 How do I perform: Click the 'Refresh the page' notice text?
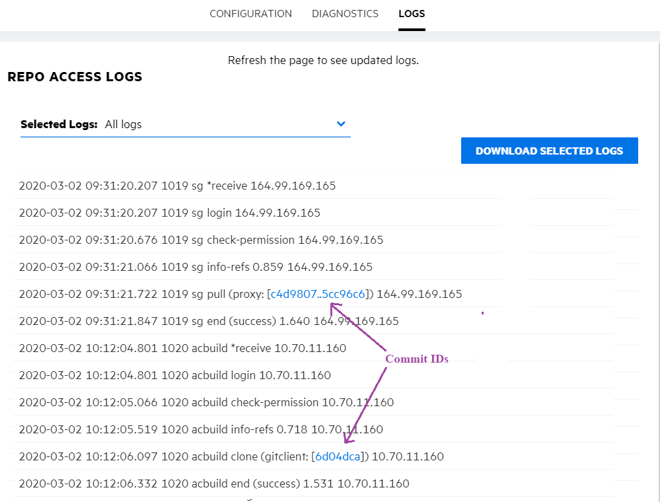pos(323,60)
